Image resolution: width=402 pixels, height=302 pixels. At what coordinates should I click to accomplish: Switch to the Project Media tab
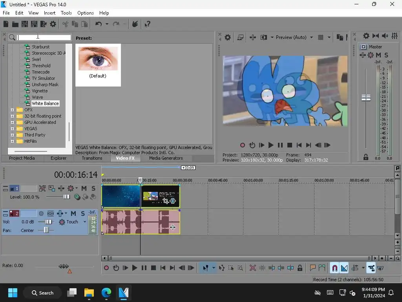point(22,158)
